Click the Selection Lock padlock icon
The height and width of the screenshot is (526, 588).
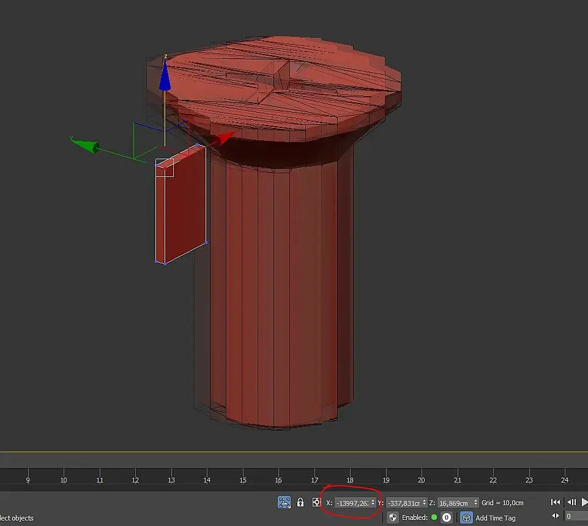tap(300, 502)
